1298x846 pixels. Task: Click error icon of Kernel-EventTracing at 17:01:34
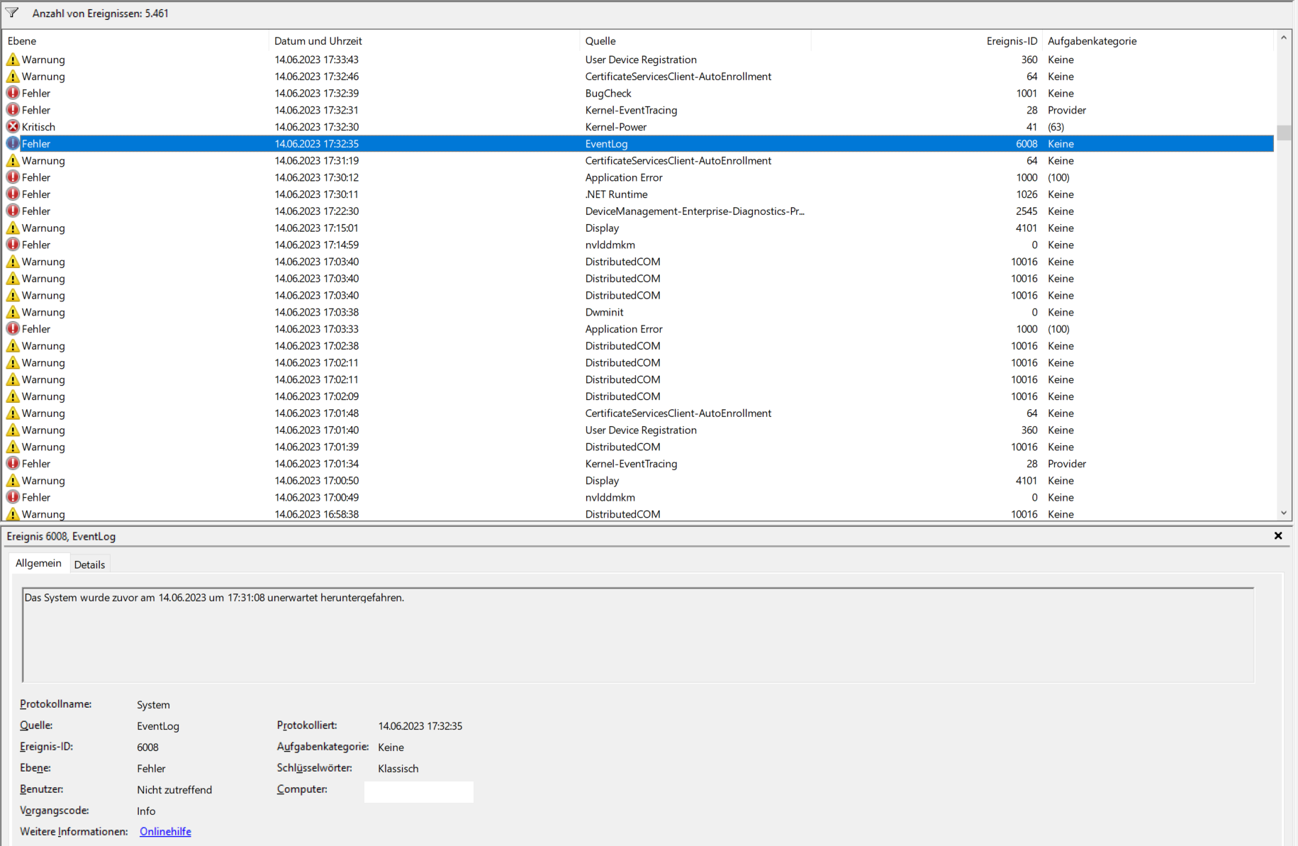(x=13, y=464)
